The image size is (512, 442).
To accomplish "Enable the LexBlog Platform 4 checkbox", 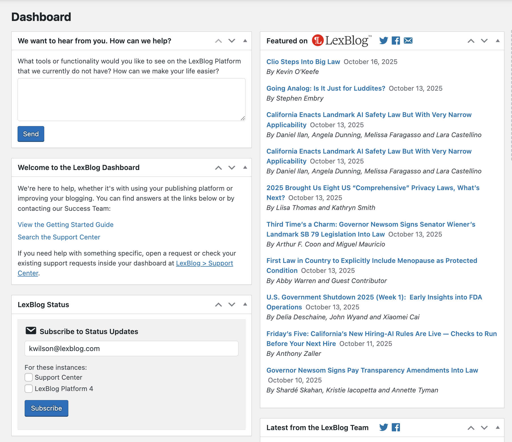I will (29, 389).
